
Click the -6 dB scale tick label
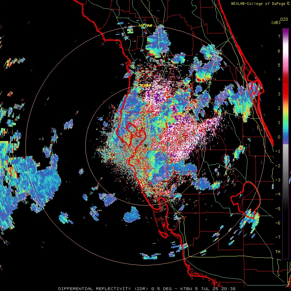[278, 223]
